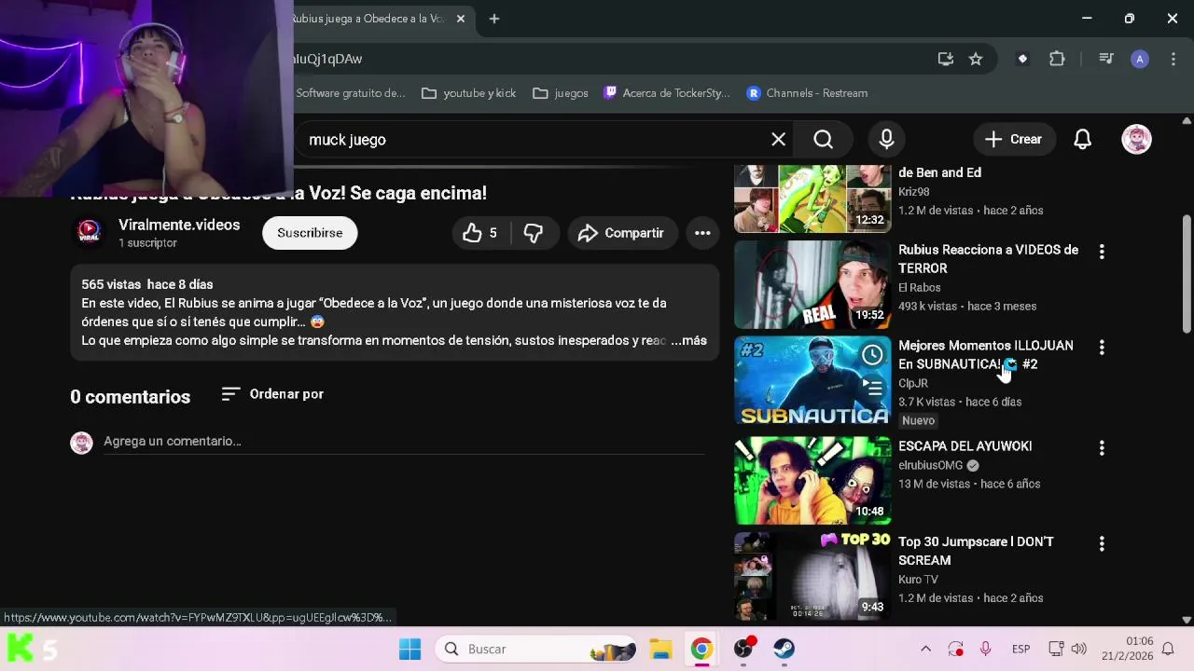Image resolution: width=1194 pixels, height=671 pixels.
Task: Click the page vertical scrollbar thumb
Action: tap(1187, 274)
